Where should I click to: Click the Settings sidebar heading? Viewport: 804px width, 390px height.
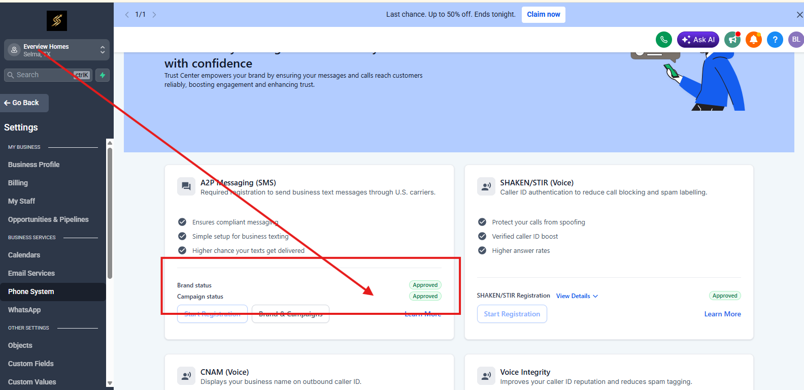click(x=21, y=127)
